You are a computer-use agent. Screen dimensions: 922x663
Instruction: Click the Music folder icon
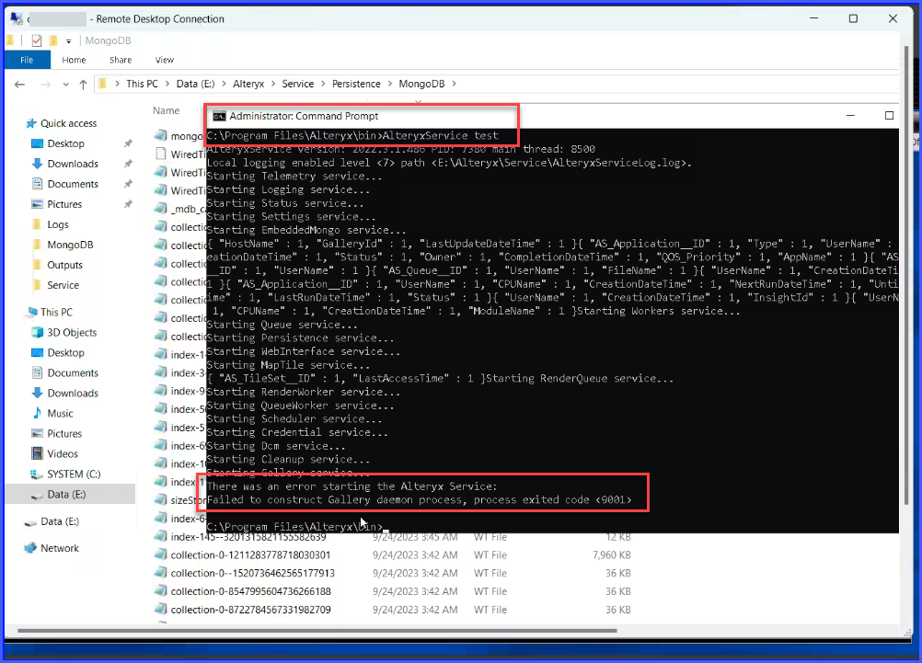pos(37,413)
